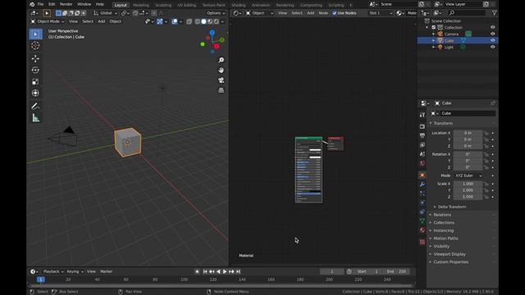Open the XYZ Euler rotation mode dropdown

[468, 175]
